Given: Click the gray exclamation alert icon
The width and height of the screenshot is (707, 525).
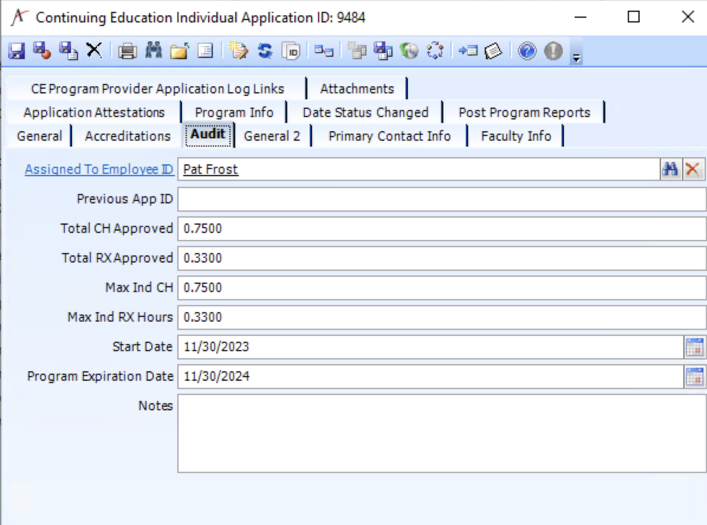Looking at the screenshot, I should tap(552, 51).
